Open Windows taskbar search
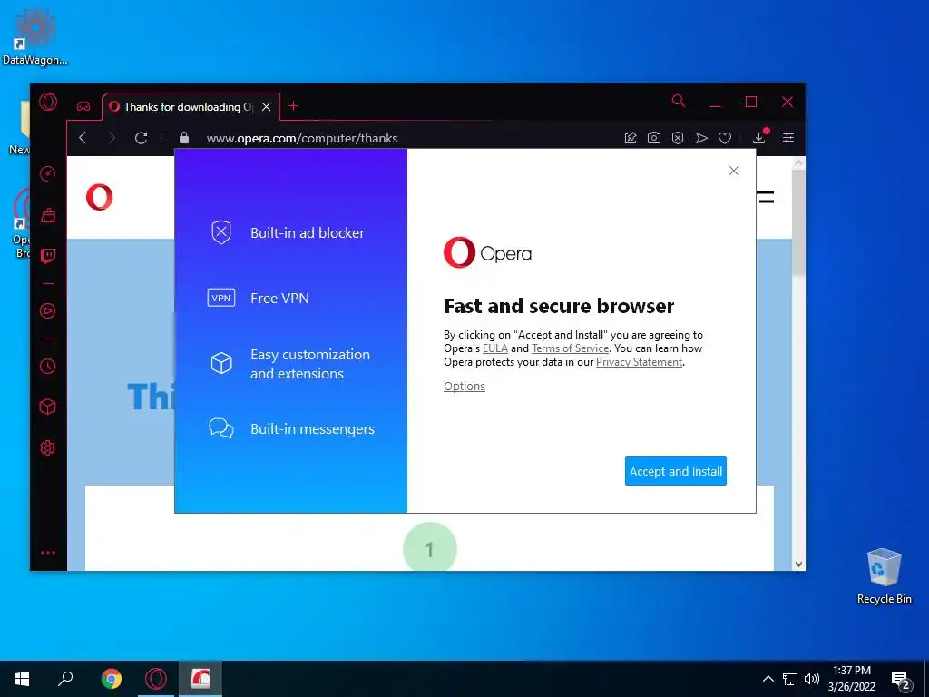929x697 pixels. tap(65, 679)
